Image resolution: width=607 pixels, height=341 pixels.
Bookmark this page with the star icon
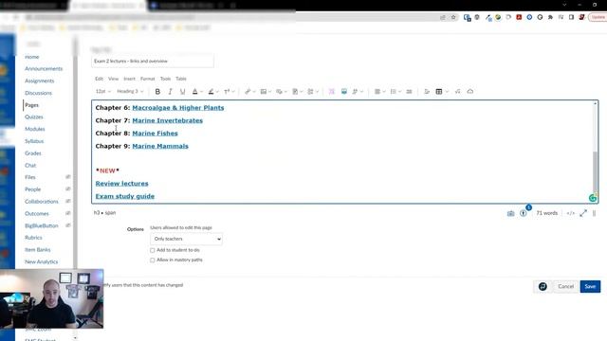[453, 17]
